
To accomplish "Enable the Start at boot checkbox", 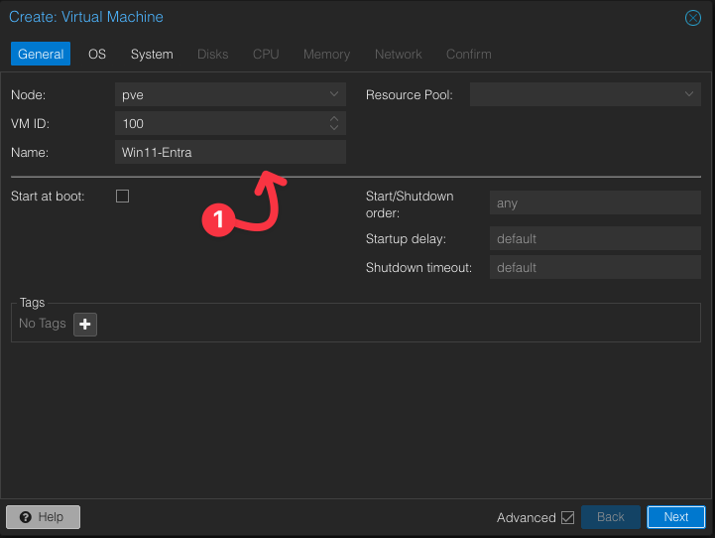I will (123, 197).
